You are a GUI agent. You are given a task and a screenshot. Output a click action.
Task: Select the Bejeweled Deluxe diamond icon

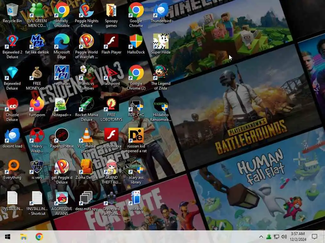point(12,73)
